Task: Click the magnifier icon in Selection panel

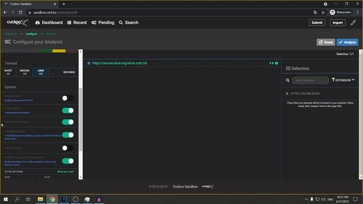Action: [288, 80]
